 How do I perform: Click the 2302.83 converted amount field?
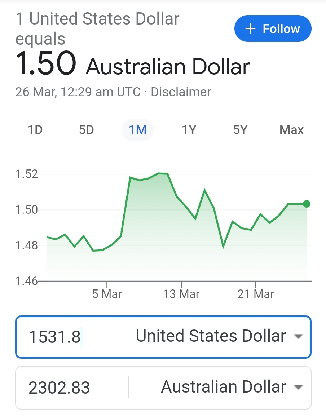[x=72, y=388]
